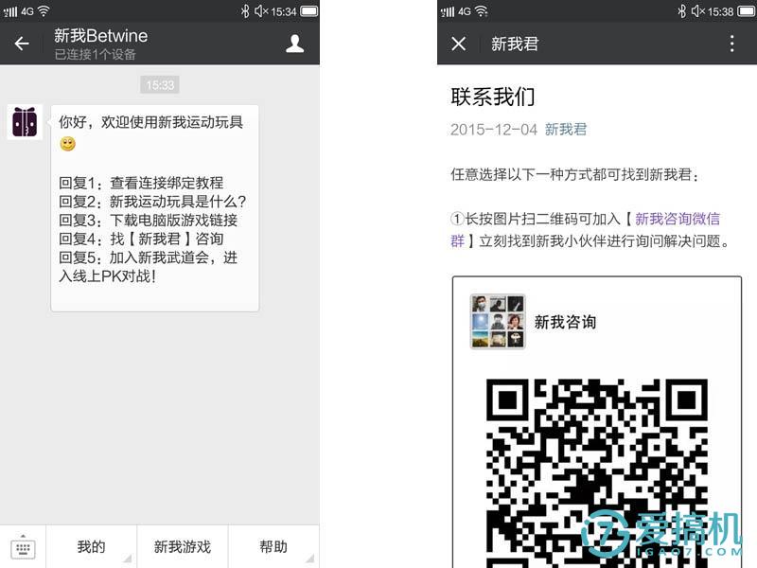Tap the 回复1：查看连接绑定教程 line
This screenshot has width=757, height=568.
click(141, 183)
